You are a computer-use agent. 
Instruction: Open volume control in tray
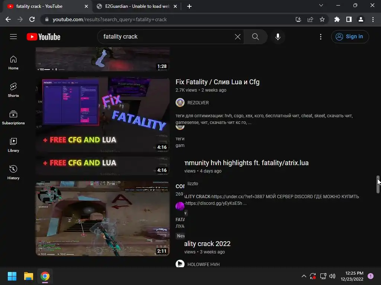332,276
